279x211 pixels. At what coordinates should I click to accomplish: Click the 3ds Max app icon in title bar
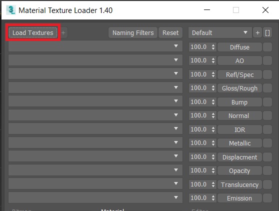(11, 10)
